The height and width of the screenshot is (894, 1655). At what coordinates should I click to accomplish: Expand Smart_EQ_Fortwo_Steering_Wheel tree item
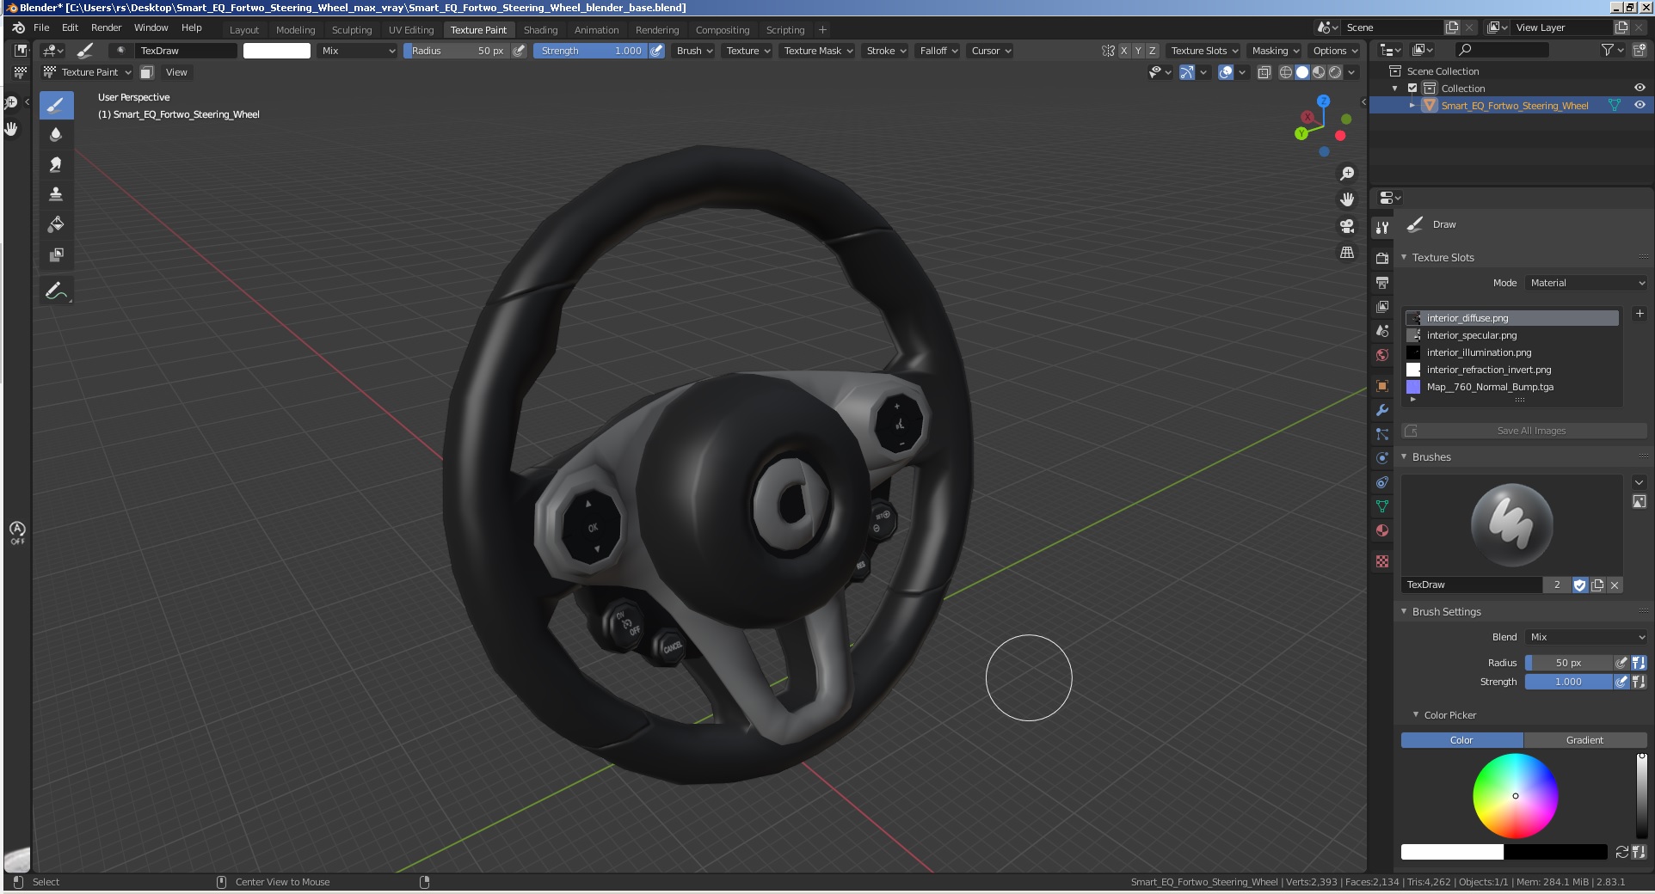tap(1412, 105)
